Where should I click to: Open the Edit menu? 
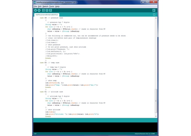pos(40,6)
